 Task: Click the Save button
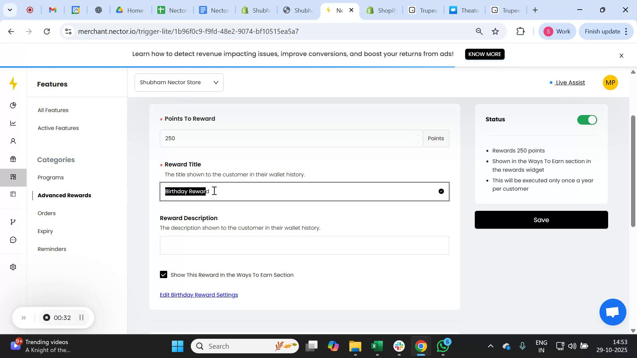541,219
